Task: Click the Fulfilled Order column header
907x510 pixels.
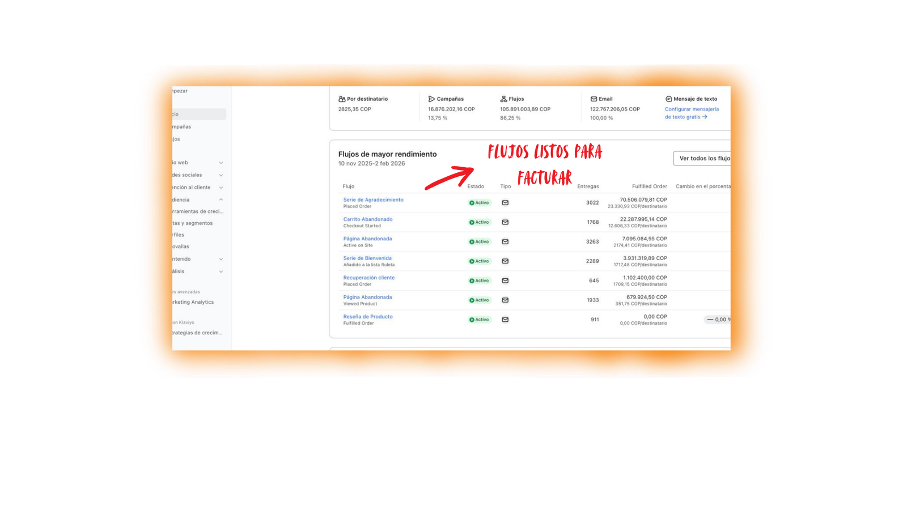Action: coord(649,186)
